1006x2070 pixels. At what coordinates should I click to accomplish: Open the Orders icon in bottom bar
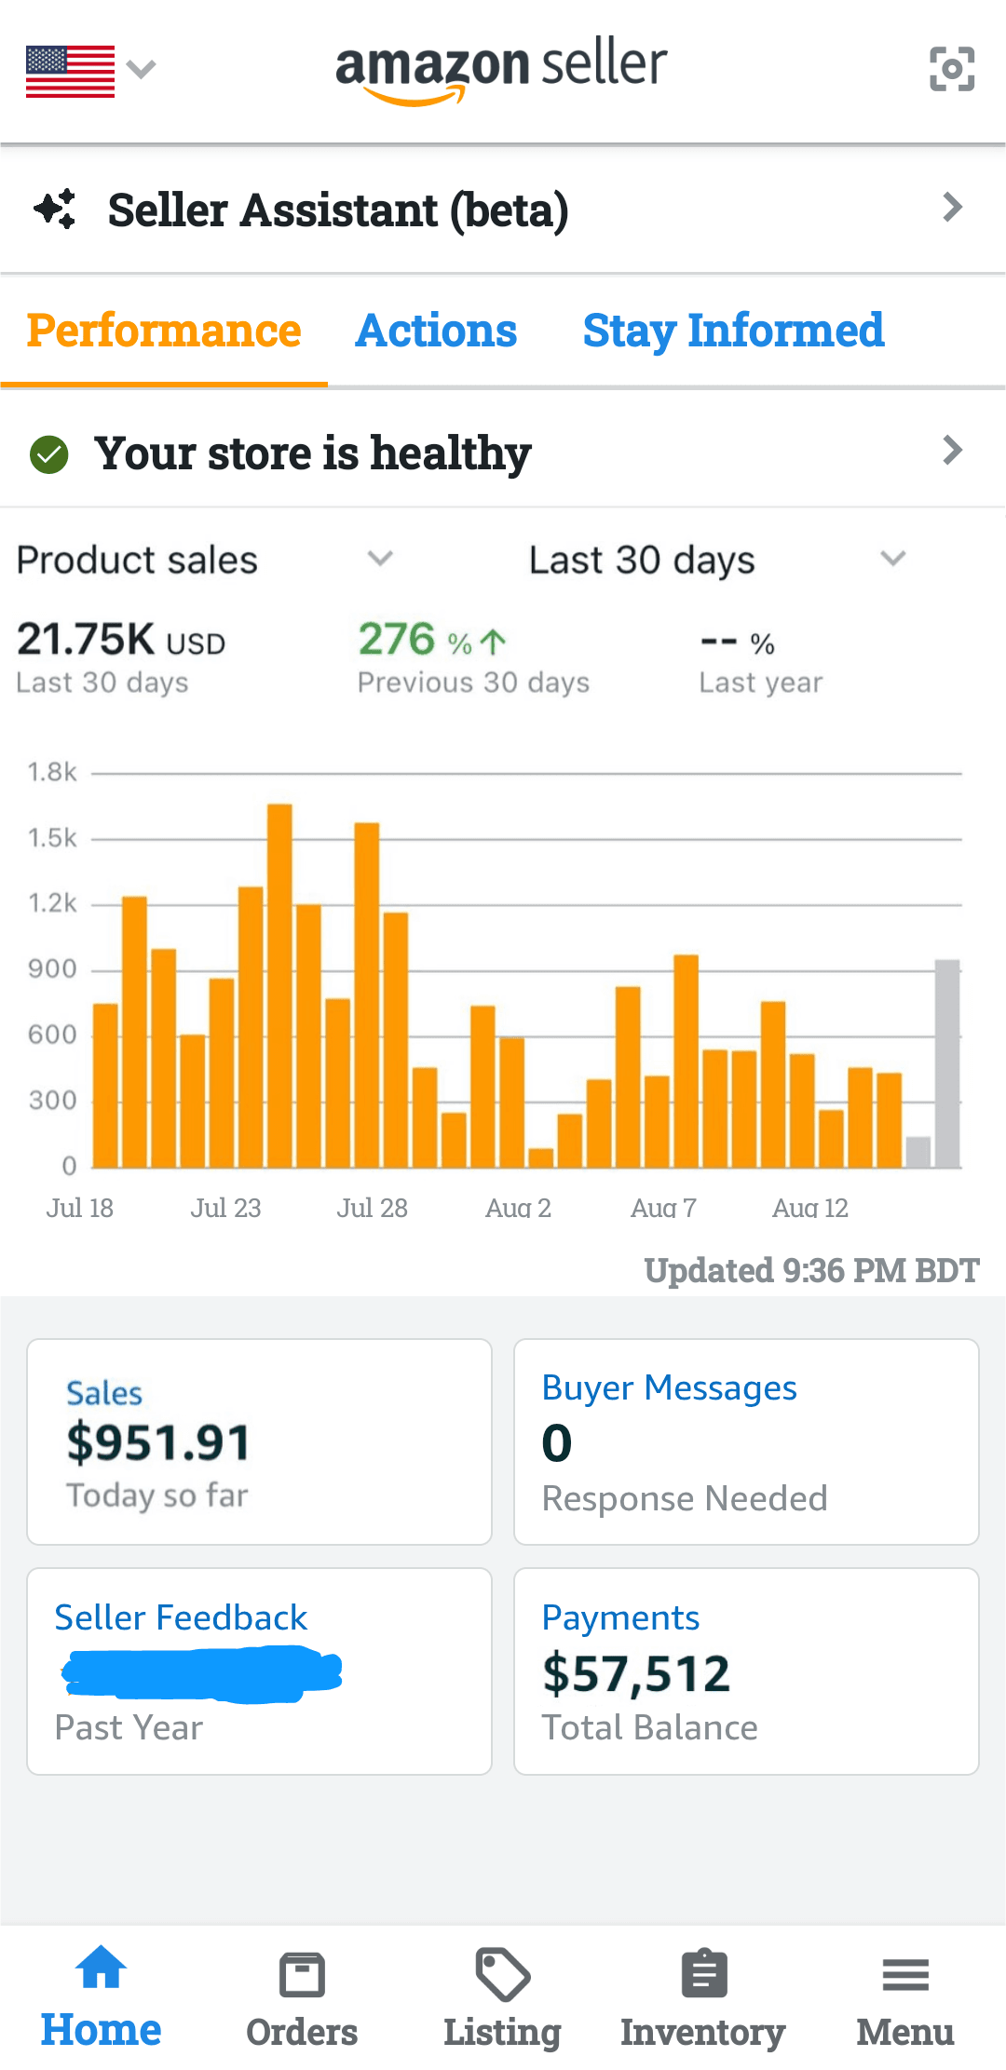pyautogui.click(x=302, y=1975)
